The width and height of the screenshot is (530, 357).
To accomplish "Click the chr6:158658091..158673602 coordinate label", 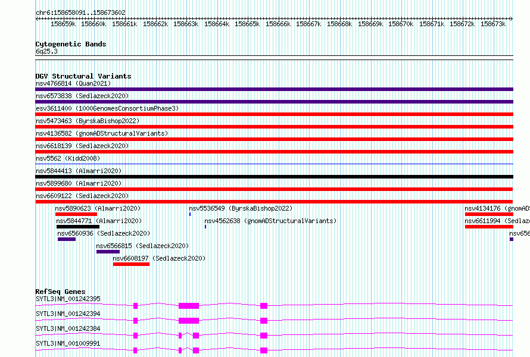I will [80, 13].
